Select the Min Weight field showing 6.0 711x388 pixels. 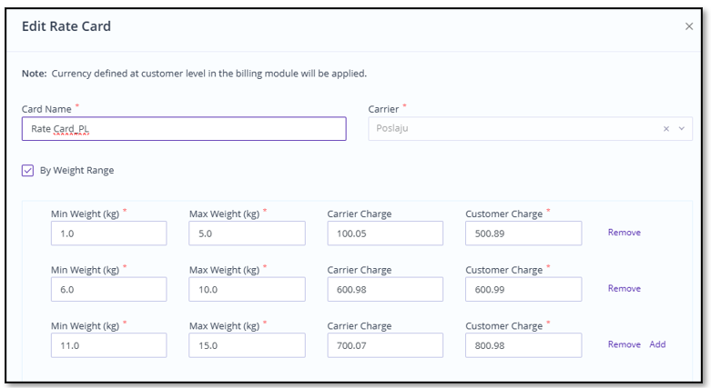tap(109, 289)
